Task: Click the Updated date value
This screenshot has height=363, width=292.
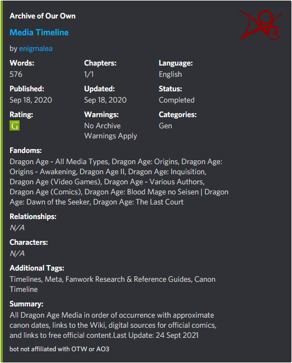Action: tap(105, 100)
